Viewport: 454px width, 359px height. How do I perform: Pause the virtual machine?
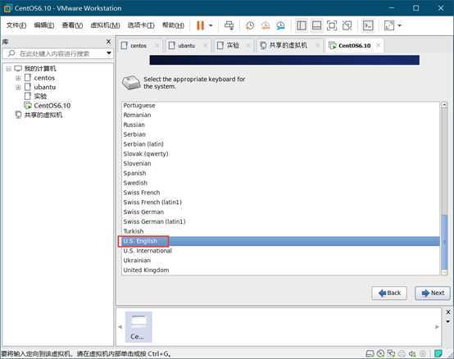point(200,25)
